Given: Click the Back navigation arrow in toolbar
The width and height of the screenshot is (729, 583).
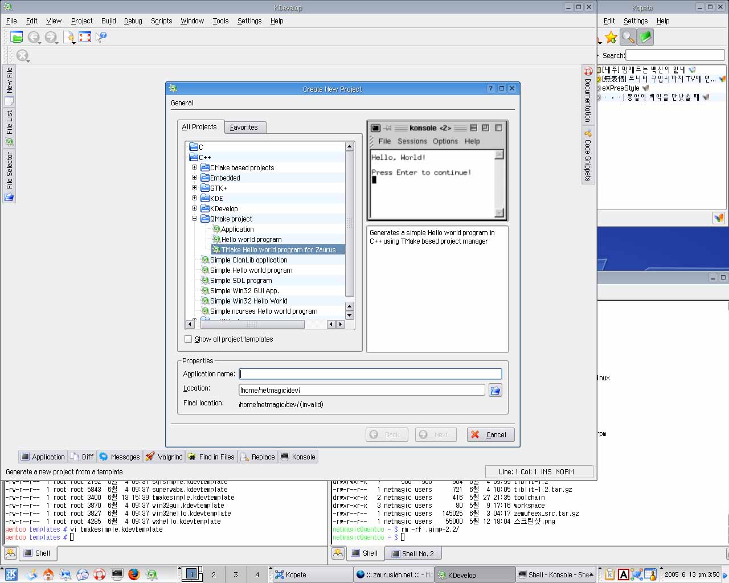Looking at the screenshot, I should pos(33,37).
